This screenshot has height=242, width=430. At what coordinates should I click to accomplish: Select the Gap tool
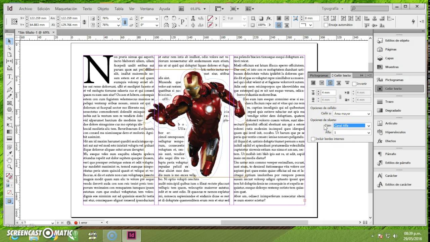click(x=9, y=61)
